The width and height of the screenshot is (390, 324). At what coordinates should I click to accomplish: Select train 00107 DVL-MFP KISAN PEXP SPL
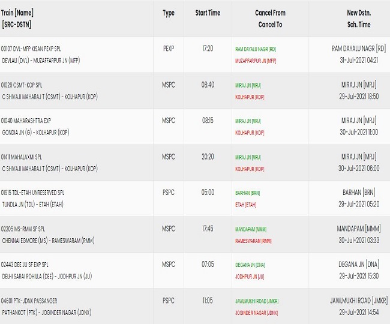(31, 49)
